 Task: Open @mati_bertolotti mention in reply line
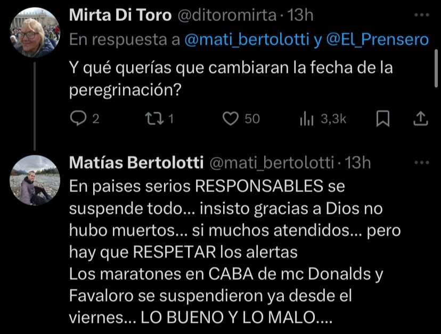tap(248, 39)
